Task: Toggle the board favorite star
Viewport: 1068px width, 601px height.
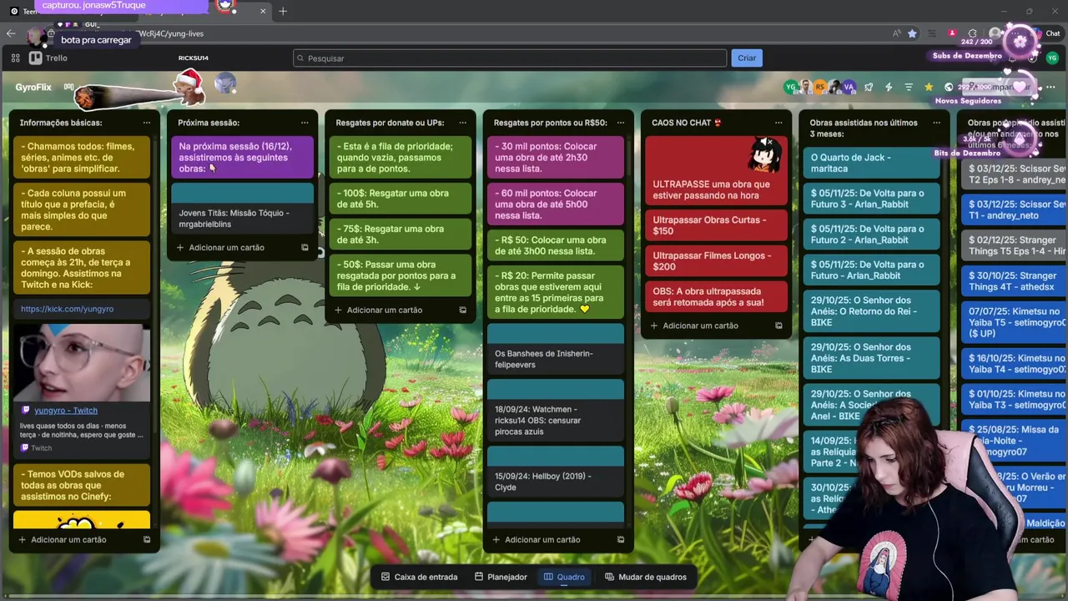Action: pyautogui.click(x=929, y=87)
